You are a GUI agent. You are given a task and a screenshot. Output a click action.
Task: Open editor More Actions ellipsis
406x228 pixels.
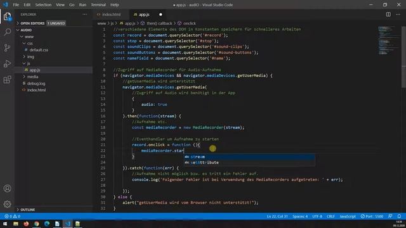tap(398, 15)
